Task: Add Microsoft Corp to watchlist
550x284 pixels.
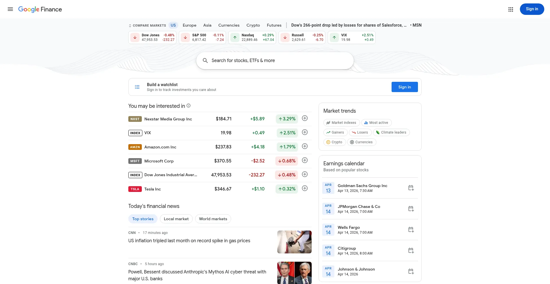Action: point(305,160)
